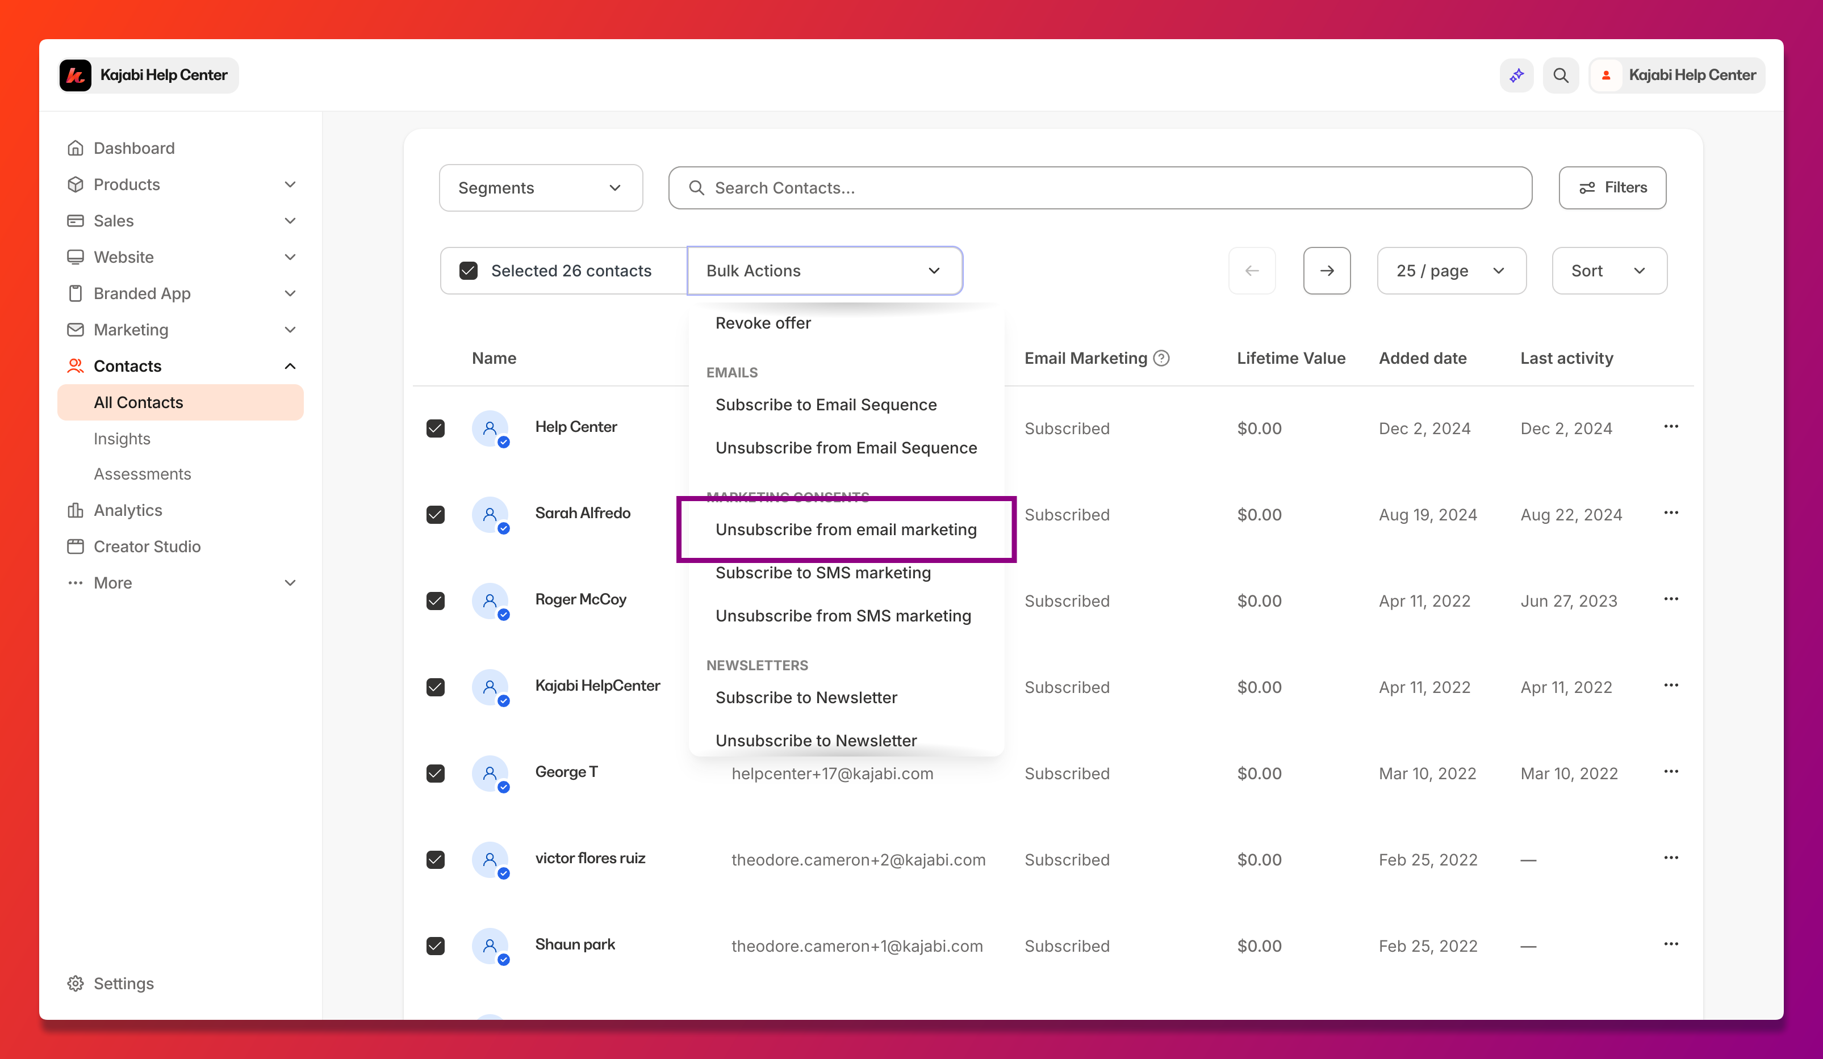This screenshot has width=1823, height=1059.
Task: Open the more options for Roger McCoy row
Action: point(1671,599)
